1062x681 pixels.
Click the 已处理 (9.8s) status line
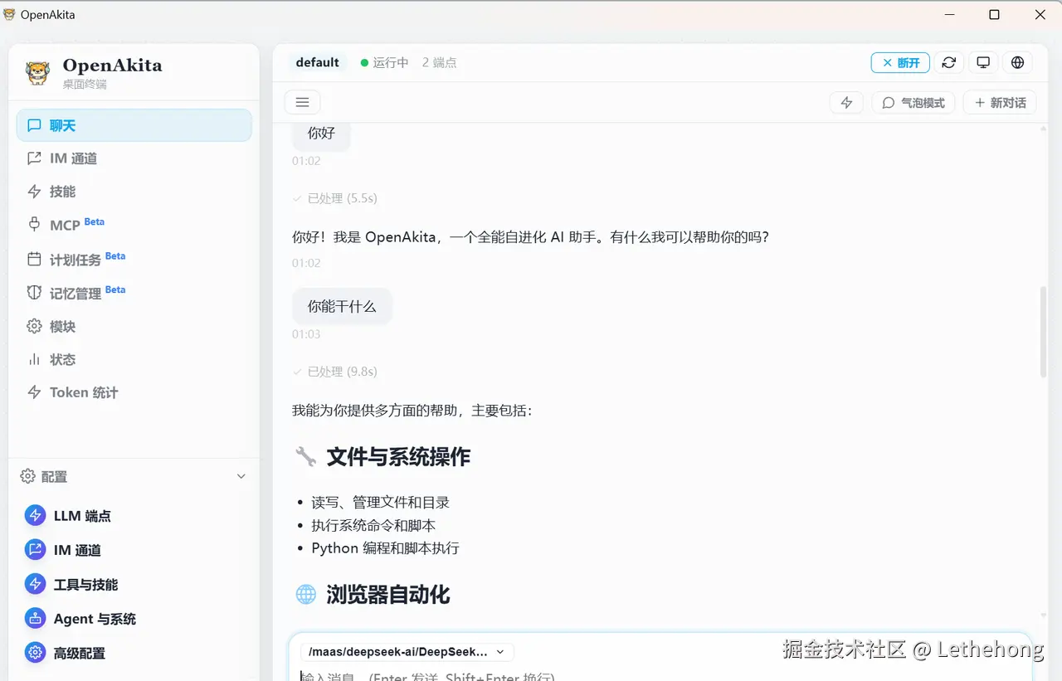point(334,372)
